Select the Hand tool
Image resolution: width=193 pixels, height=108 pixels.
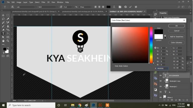[3, 41]
